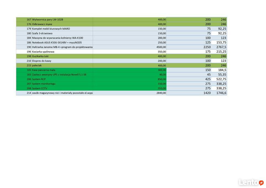
Task: Select 'Zasilacz awaryjny UPS' cell
Action: (62, 74)
